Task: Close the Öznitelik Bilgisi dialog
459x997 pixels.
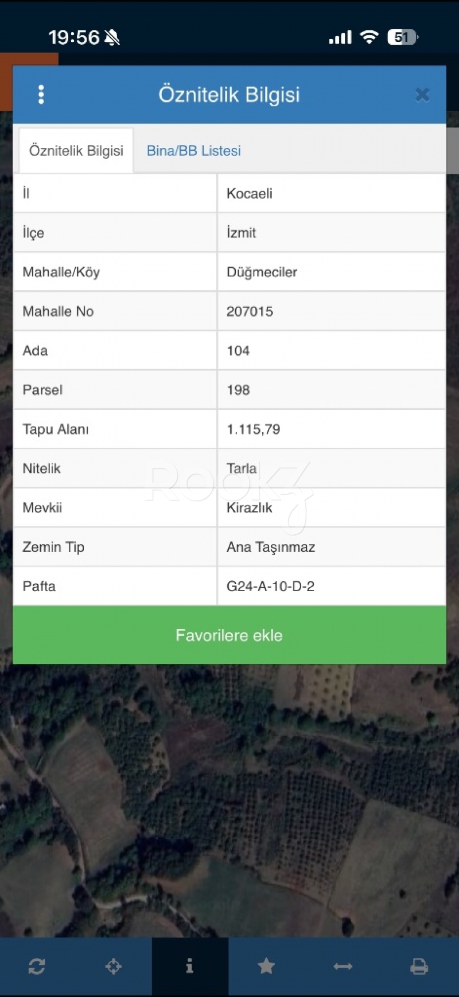Action: (x=422, y=95)
